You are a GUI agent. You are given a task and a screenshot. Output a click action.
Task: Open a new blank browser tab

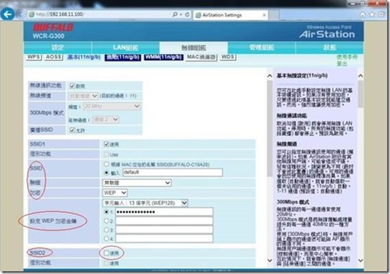coord(274,15)
